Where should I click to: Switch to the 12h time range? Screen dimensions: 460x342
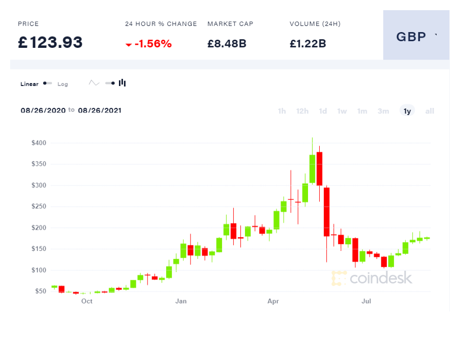tap(302, 111)
